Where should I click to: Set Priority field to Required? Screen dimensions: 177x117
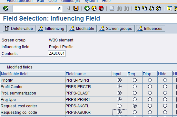tap(135, 80)
